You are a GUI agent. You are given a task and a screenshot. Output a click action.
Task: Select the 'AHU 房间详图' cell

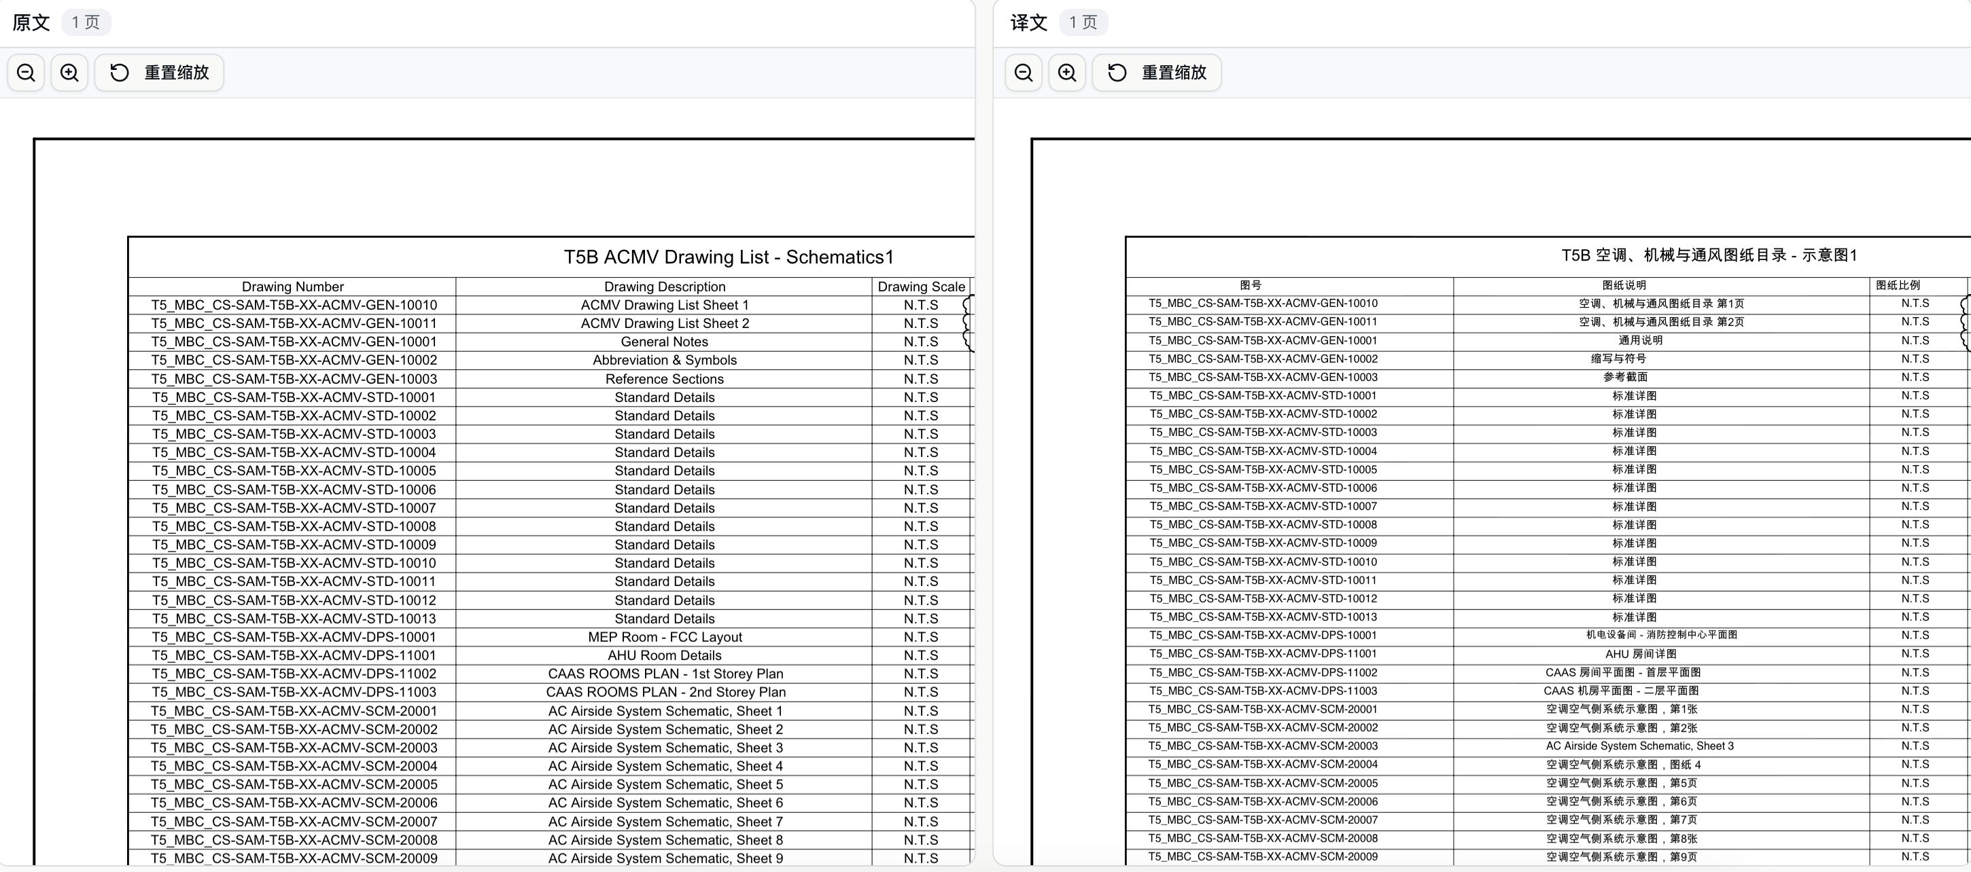pyautogui.click(x=1641, y=654)
